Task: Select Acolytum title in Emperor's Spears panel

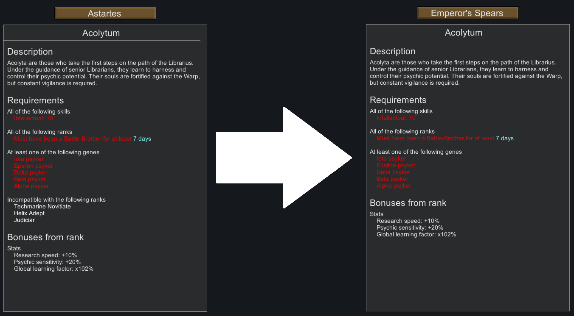Action: pos(464,33)
